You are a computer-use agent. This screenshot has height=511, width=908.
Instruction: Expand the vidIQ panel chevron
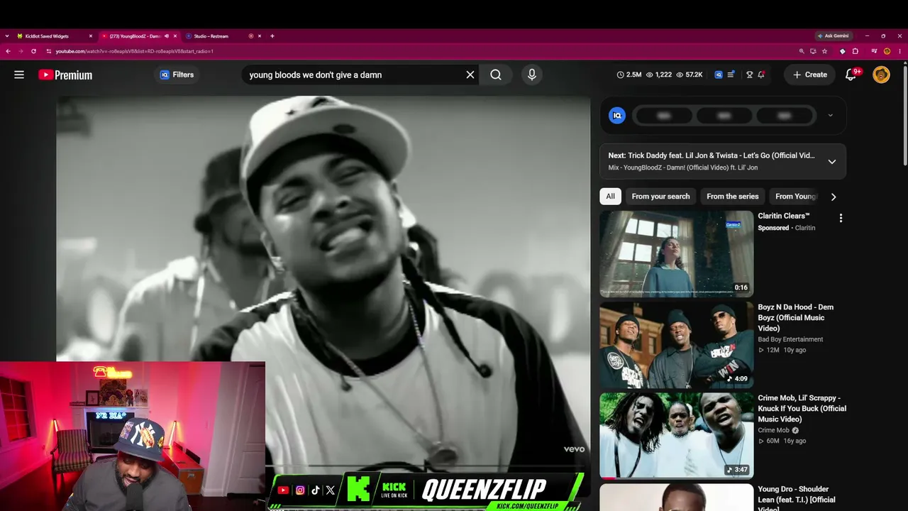830,116
